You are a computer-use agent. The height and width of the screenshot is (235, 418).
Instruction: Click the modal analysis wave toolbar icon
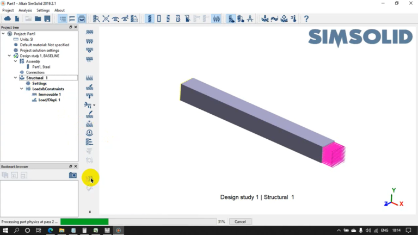click(x=274, y=18)
